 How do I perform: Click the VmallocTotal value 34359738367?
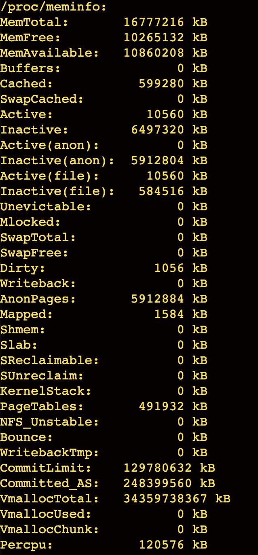(x=165, y=499)
